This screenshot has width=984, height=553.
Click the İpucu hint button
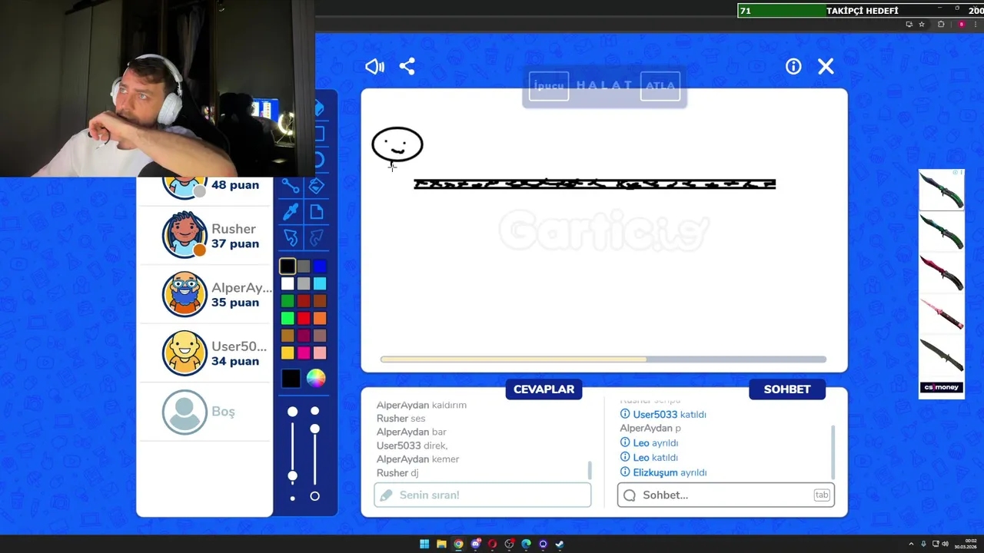click(549, 86)
